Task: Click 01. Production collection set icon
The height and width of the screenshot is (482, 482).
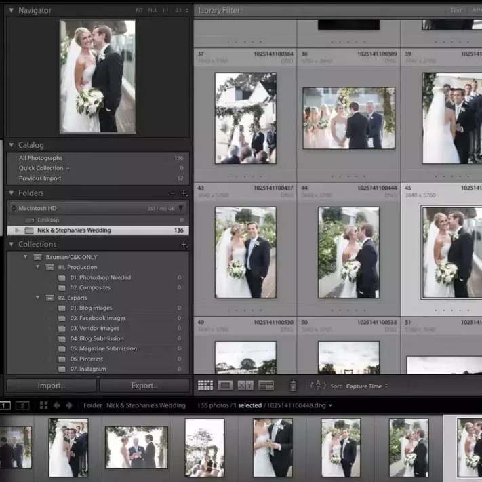Action: pos(49,267)
